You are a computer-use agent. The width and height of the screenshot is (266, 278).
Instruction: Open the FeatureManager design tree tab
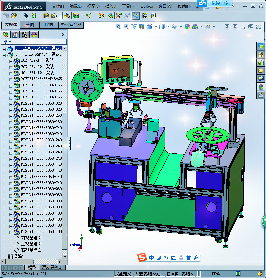click(6, 35)
